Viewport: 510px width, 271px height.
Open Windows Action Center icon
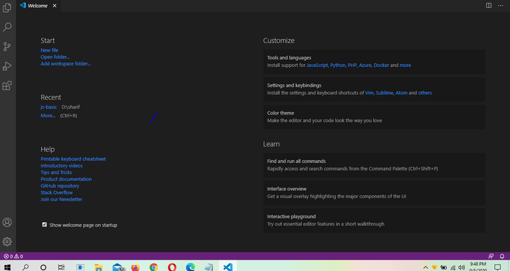click(497, 268)
